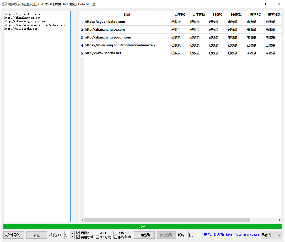Click inside the URL list text area
This screenshot has width=285, height=242.
tap(37, 118)
